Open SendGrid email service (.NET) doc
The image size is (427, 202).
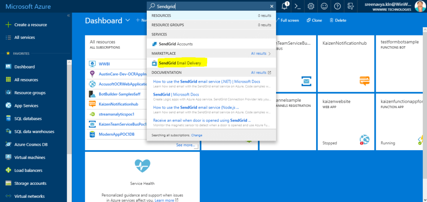(207, 81)
